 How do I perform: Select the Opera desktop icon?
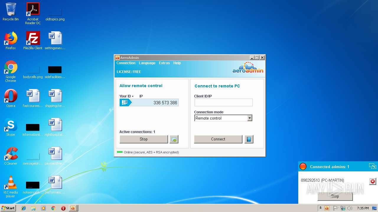pos(11,98)
